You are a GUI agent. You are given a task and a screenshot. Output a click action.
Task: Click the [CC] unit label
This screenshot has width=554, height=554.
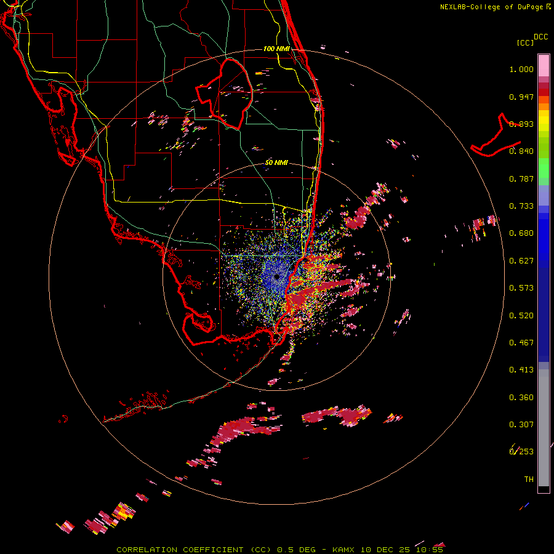click(x=526, y=42)
